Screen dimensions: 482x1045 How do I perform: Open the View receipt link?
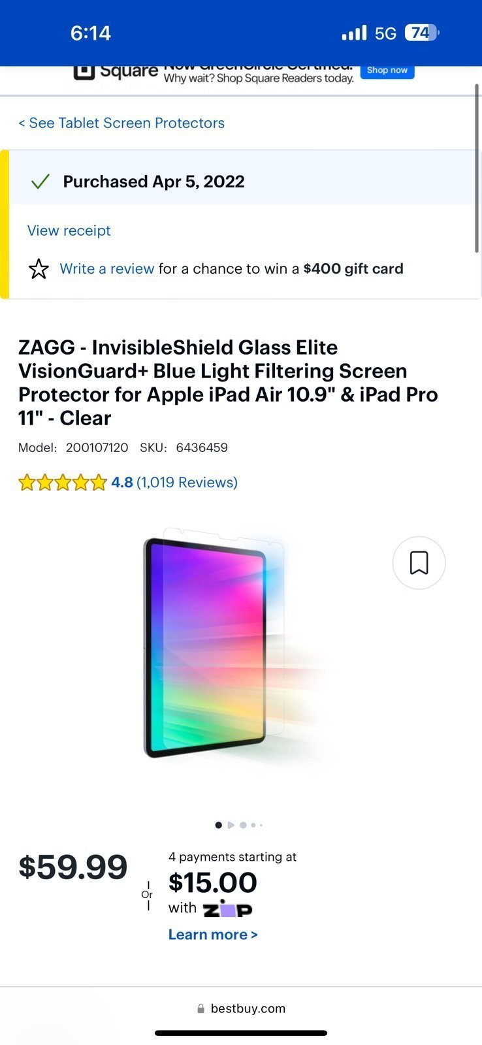[x=69, y=231]
